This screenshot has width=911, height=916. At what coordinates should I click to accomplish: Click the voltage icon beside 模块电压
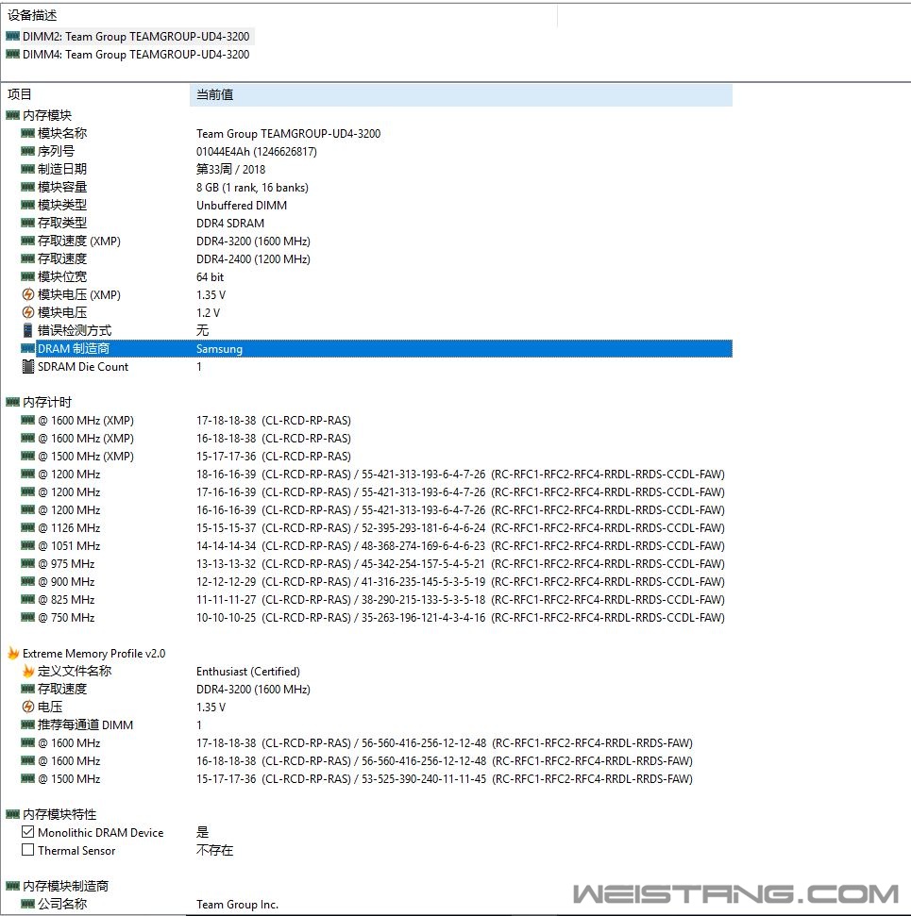pos(27,312)
